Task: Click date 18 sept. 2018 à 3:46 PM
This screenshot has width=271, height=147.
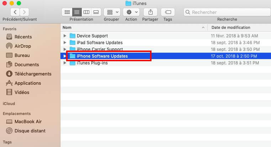Action: click(235, 43)
